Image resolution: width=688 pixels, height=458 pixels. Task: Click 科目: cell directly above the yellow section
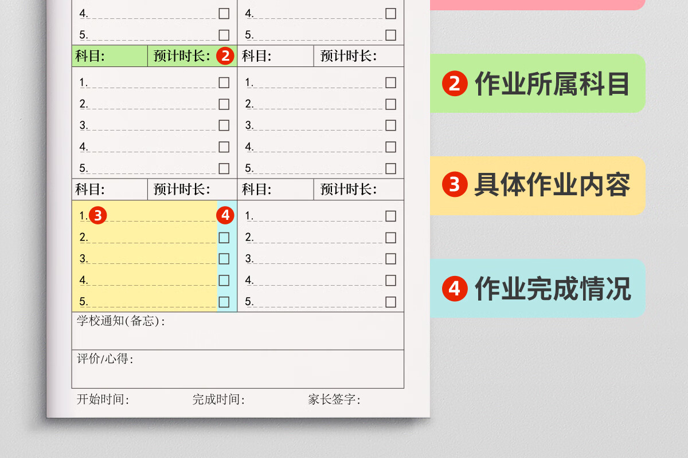click(x=110, y=189)
